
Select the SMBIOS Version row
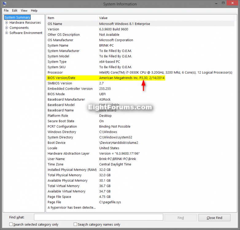pyautogui.click(x=140, y=83)
